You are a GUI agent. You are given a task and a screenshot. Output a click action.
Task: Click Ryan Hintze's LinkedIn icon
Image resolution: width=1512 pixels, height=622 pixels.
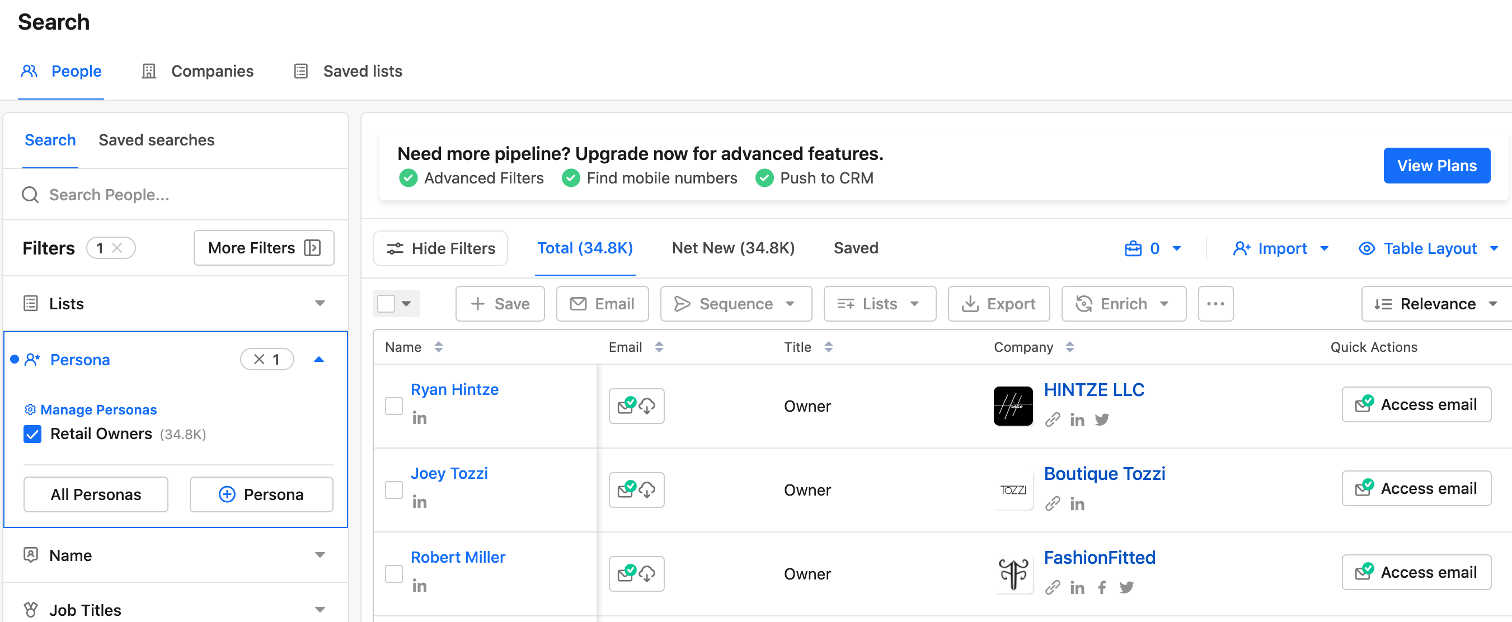pos(419,418)
